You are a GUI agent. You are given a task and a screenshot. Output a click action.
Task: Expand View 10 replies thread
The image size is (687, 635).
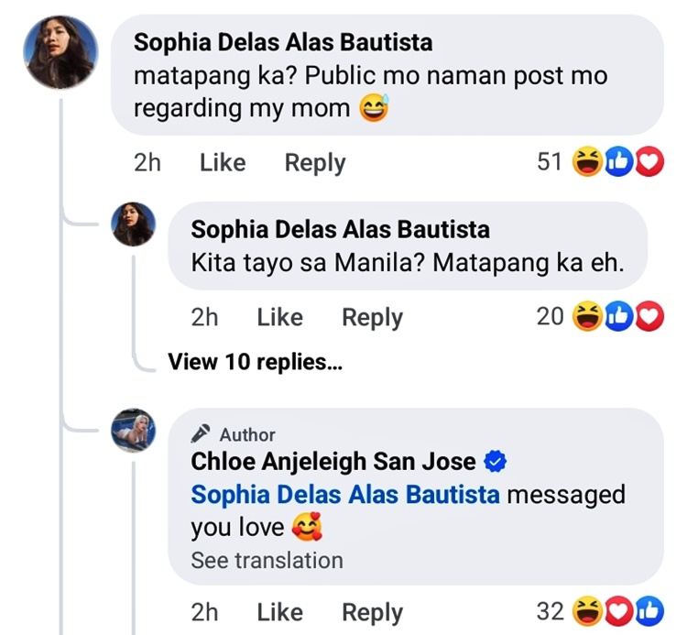tap(255, 362)
